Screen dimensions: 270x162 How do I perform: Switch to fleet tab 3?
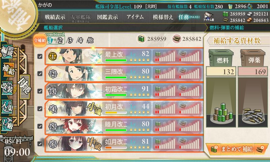click(x=70, y=40)
